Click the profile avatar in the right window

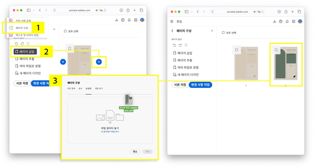(300, 21)
